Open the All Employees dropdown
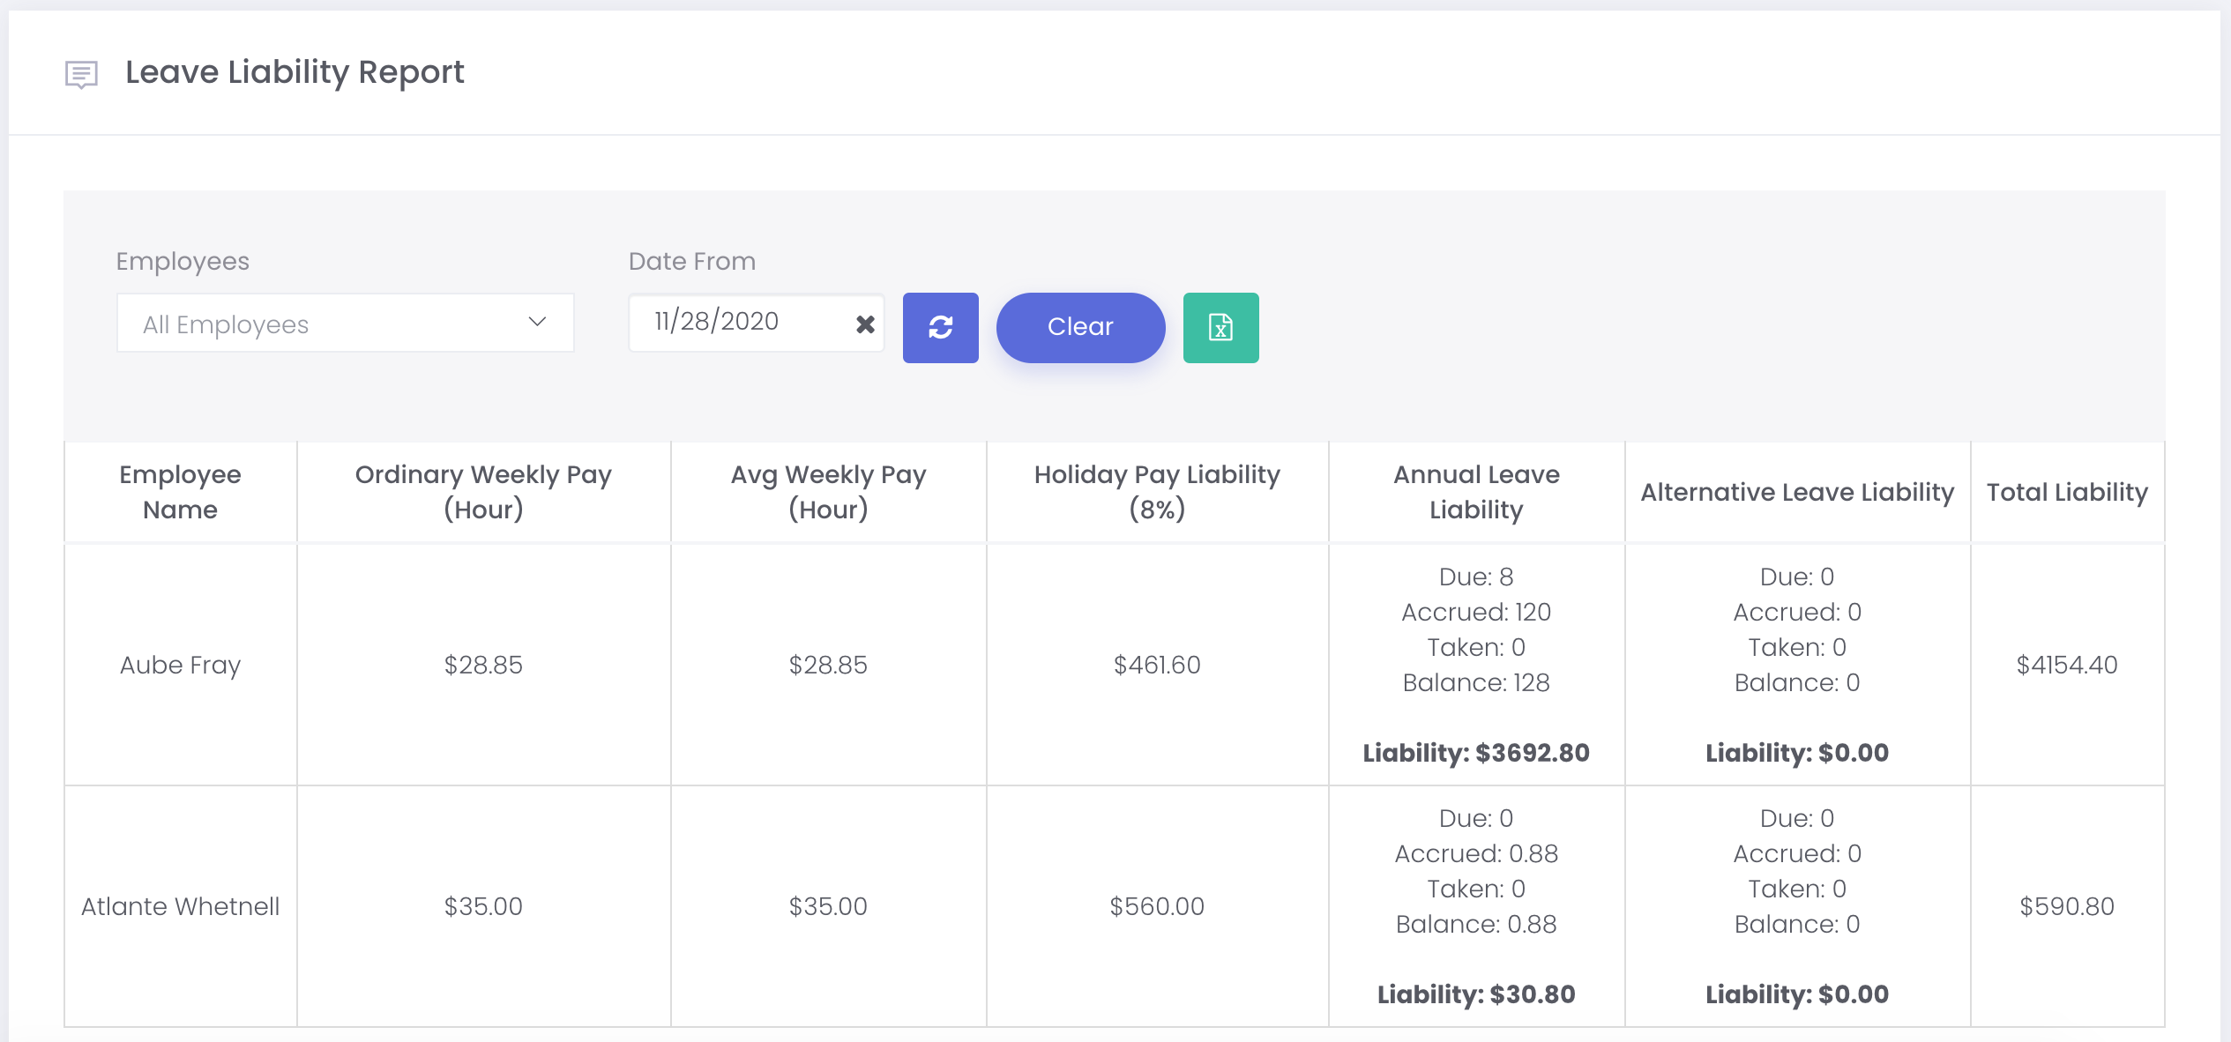This screenshot has width=2231, height=1042. (345, 324)
